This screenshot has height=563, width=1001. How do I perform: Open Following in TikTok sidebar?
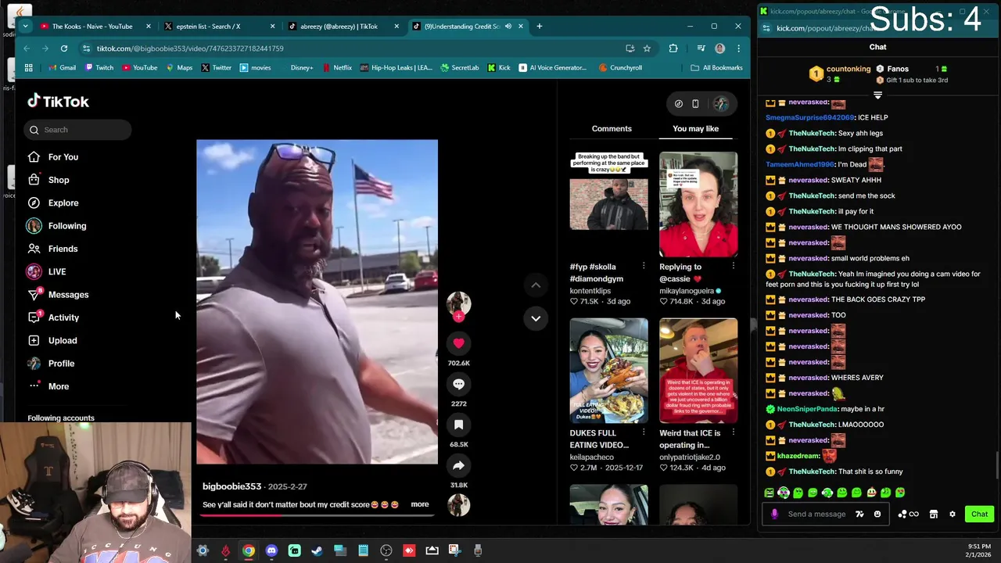pos(67,226)
